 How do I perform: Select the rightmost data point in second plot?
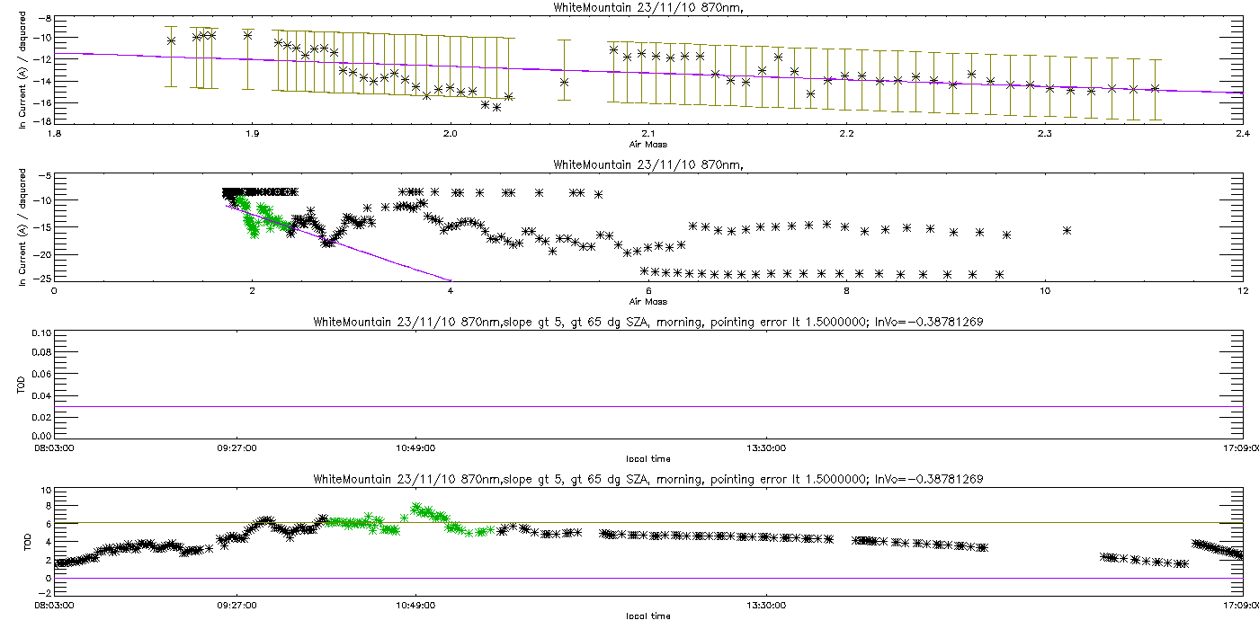click(x=1067, y=230)
